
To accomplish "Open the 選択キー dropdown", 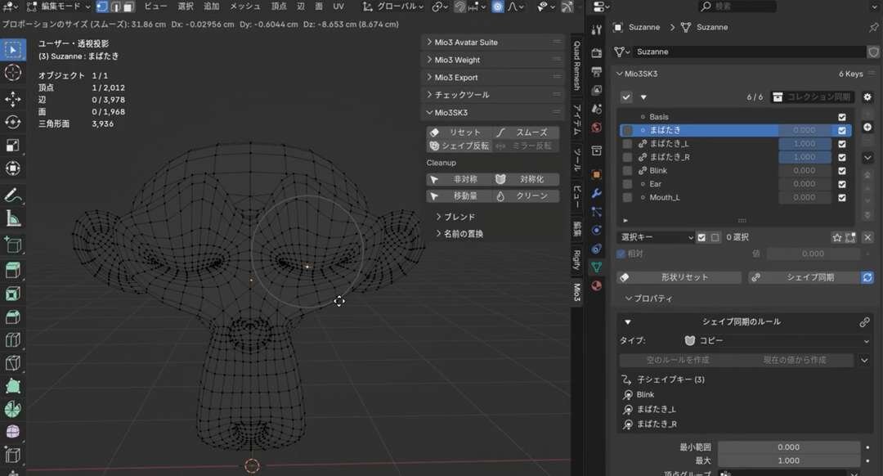I will coord(656,237).
